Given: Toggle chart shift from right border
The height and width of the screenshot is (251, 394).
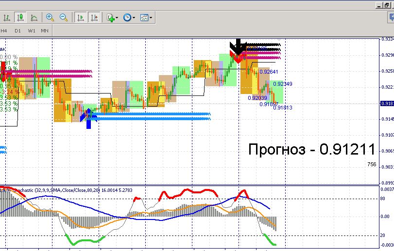Looking at the screenshot, I should point(94,17).
